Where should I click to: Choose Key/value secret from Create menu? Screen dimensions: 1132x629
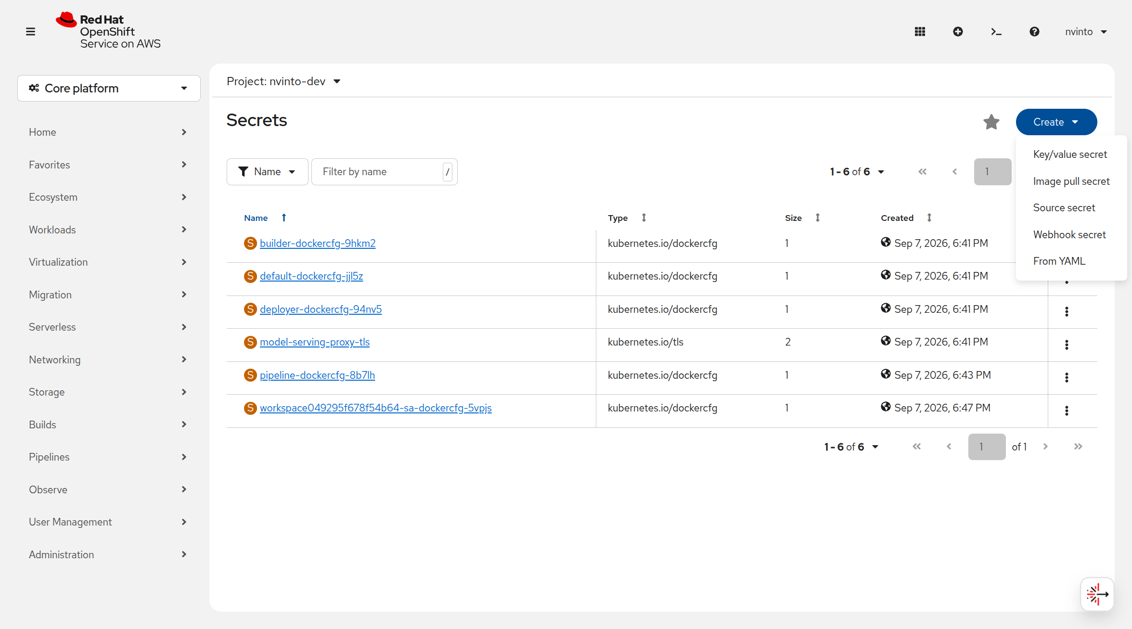[x=1071, y=154]
